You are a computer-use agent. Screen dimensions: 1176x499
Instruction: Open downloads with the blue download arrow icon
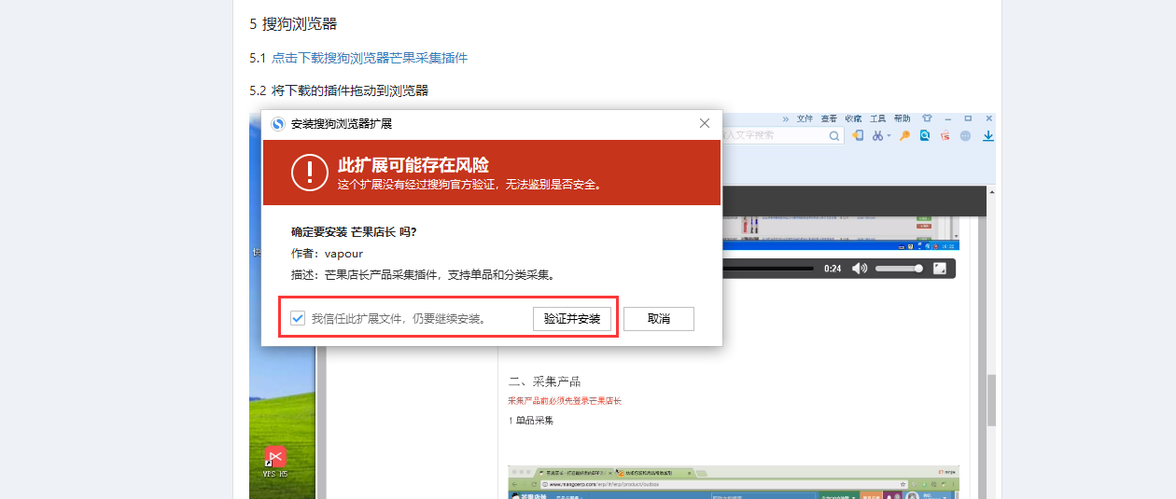(987, 136)
